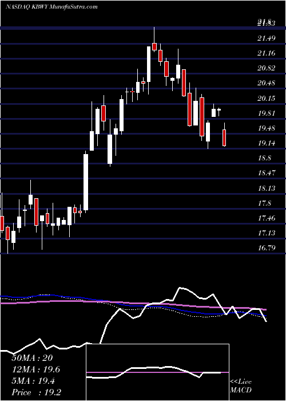Image resolution: width=286 pixels, height=401 pixels.
Task: Click the 12MA : 19.6 indicator text
Action: [36, 369]
